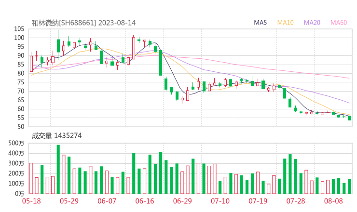This screenshot has width=357, height=212.
Task: Click the 100 price axis value
Action: [x=19, y=38]
